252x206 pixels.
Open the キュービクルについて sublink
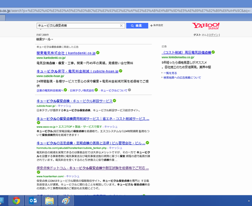pyautogui.click(x=114, y=90)
